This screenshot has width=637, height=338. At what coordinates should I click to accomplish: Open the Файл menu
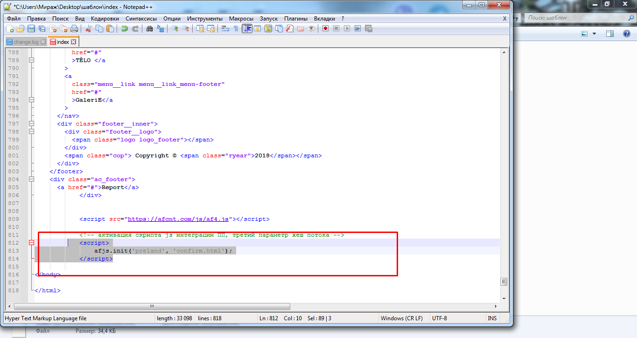pos(14,19)
